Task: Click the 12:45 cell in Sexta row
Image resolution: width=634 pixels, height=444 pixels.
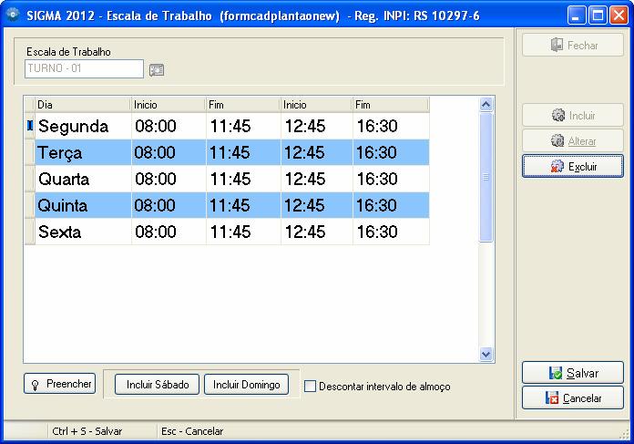Action: coord(317,232)
